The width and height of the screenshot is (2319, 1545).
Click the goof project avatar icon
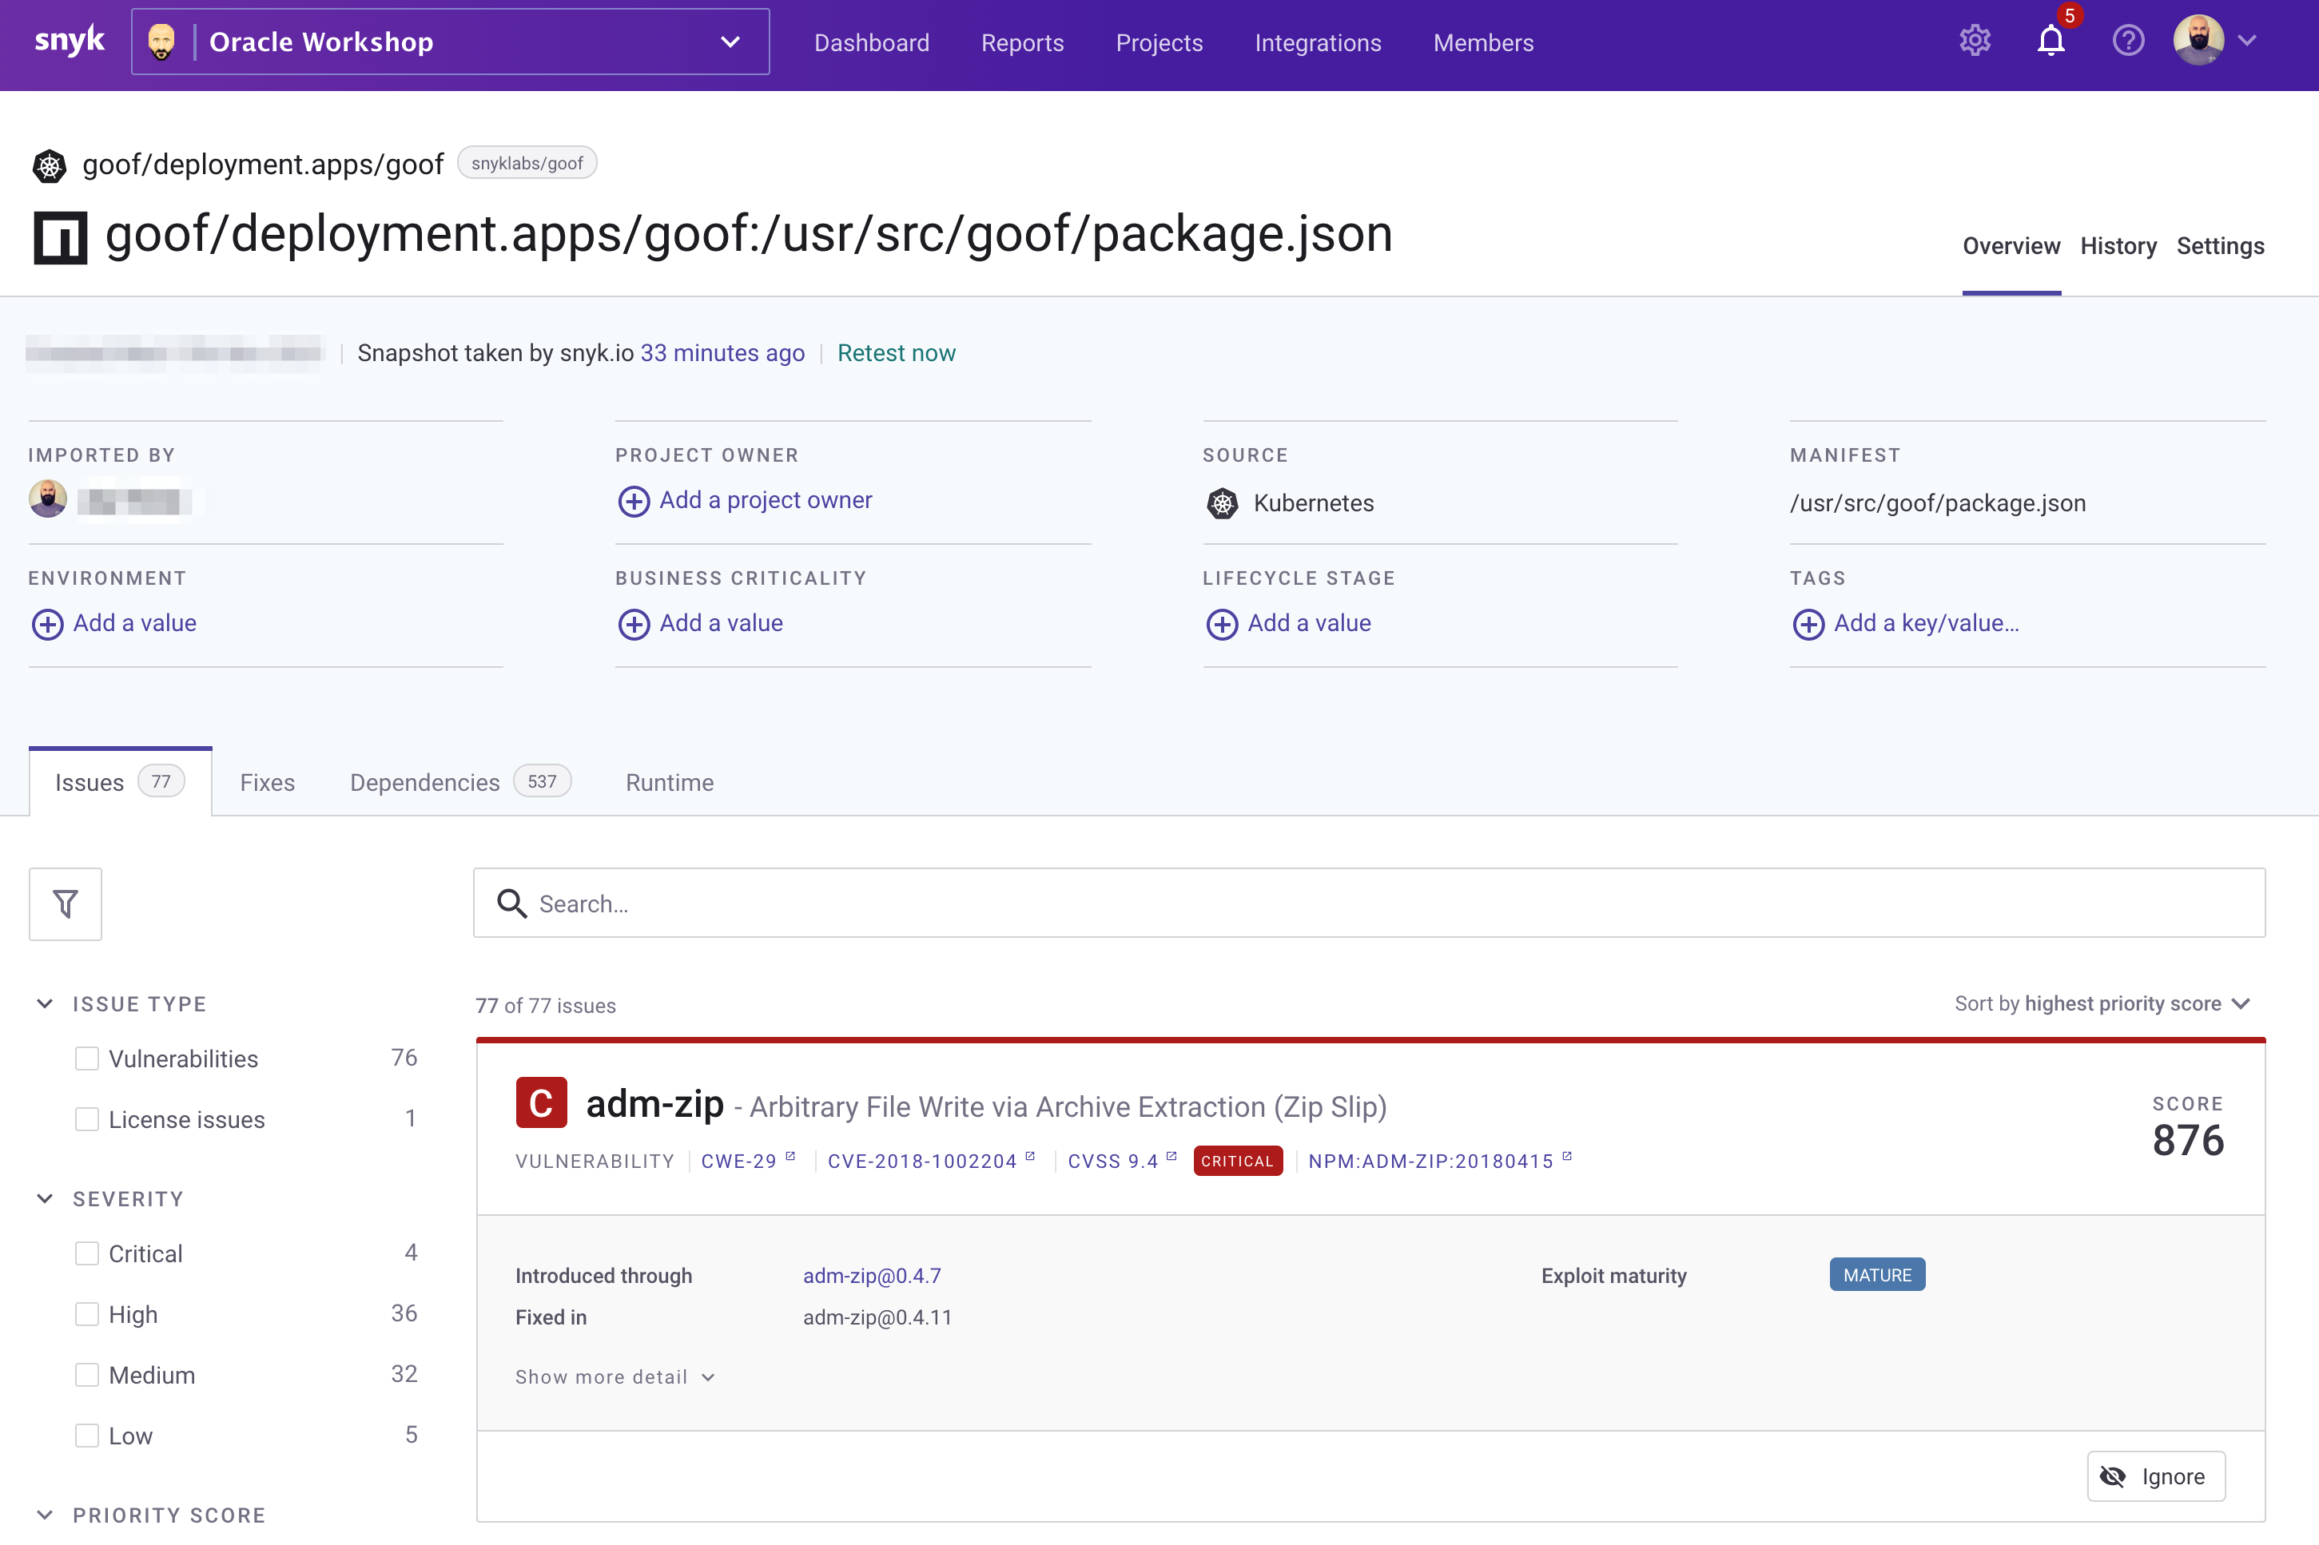tap(52, 162)
